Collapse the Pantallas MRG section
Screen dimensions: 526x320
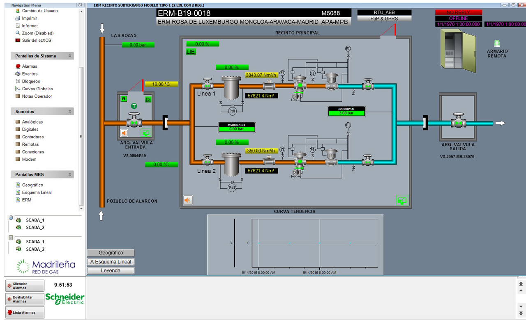point(70,174)
